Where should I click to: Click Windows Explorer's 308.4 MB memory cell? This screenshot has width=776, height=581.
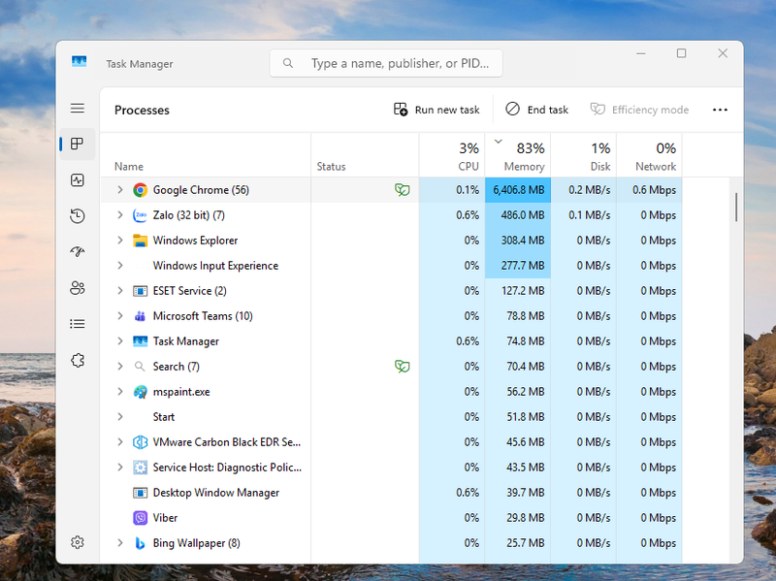pos(518,241)
